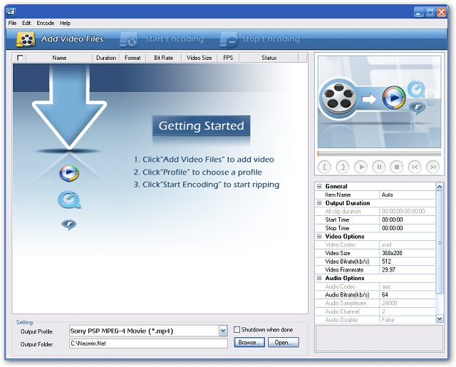Viewport: 456px width, 367px height.
Task: Click the Audio Channel row
Action: point(375,311)
